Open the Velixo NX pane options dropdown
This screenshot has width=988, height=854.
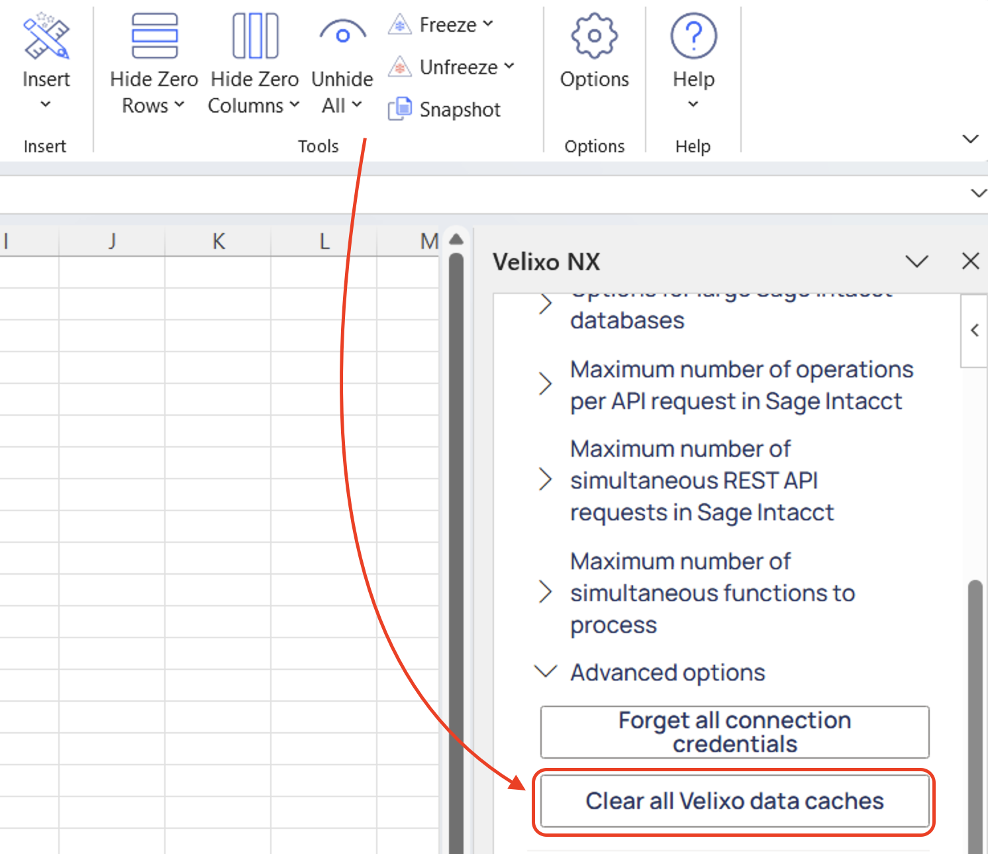coord(916,261)
